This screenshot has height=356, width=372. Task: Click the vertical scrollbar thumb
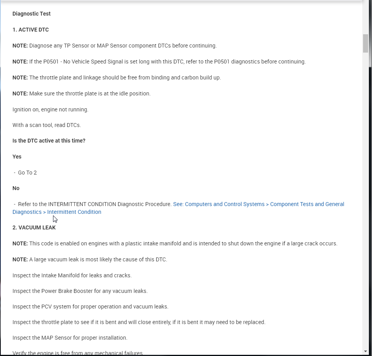tap(365, 43)
